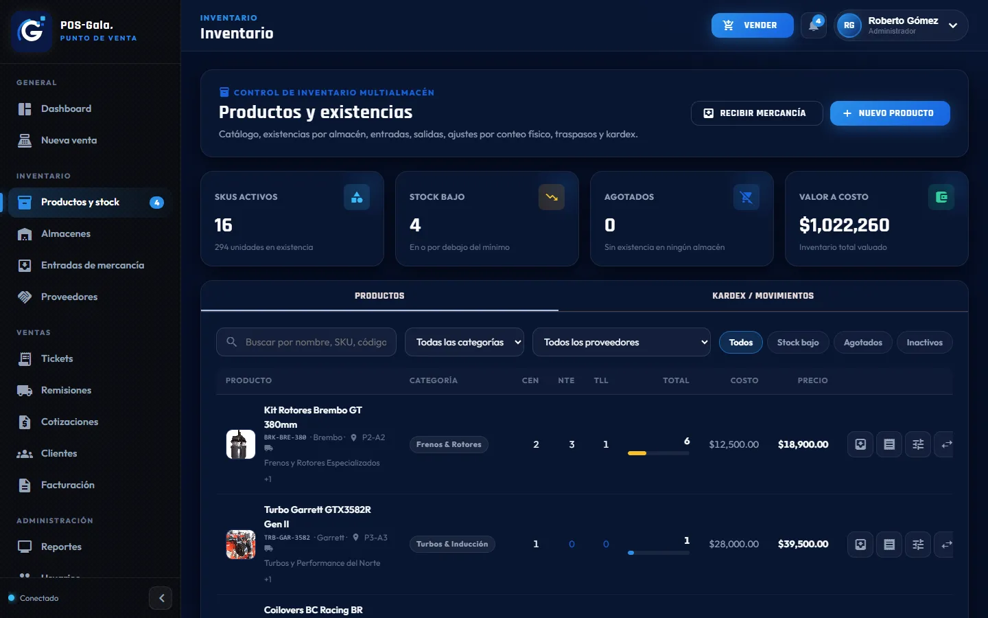Click Turbo Garrett stock level bar

pos(658,553)
